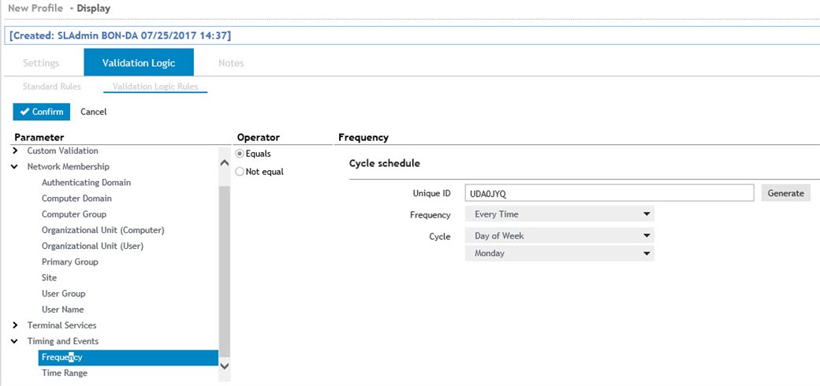Switch to the Settings tab
The width and height of the screenshot is (820, 386).
tap(41, 63)
